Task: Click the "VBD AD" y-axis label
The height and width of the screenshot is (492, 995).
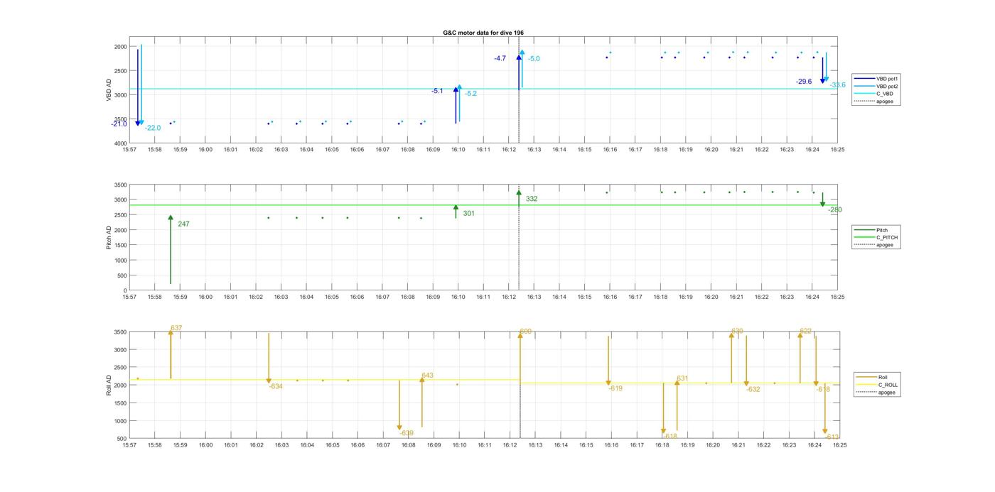Action: click(109, 90)
